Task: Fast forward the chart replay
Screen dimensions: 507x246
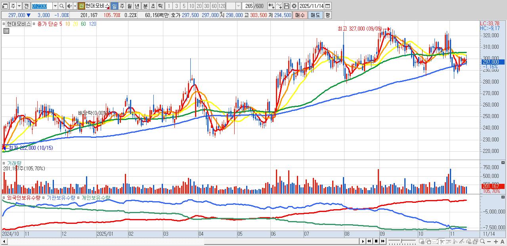Action: [x=383, y=241]
